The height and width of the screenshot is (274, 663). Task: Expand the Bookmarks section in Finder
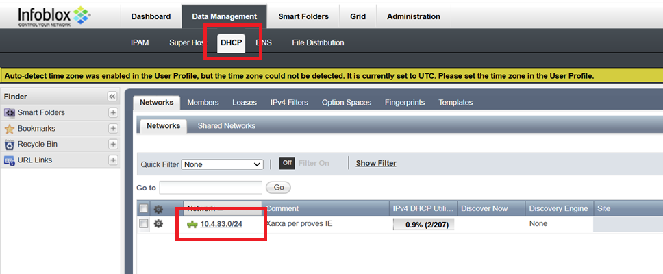pos(113,128)
